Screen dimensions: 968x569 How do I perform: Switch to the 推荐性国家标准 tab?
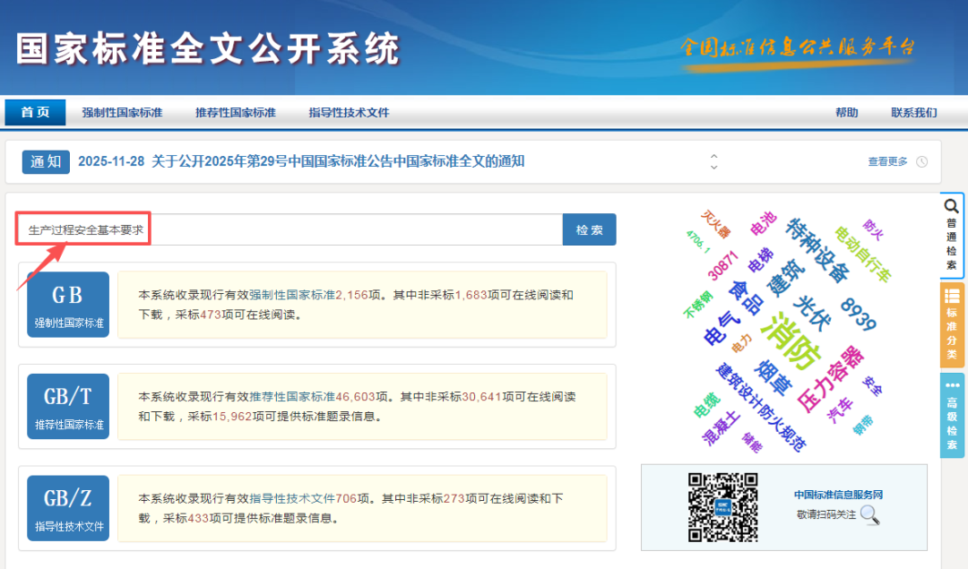tap(233, 112)
